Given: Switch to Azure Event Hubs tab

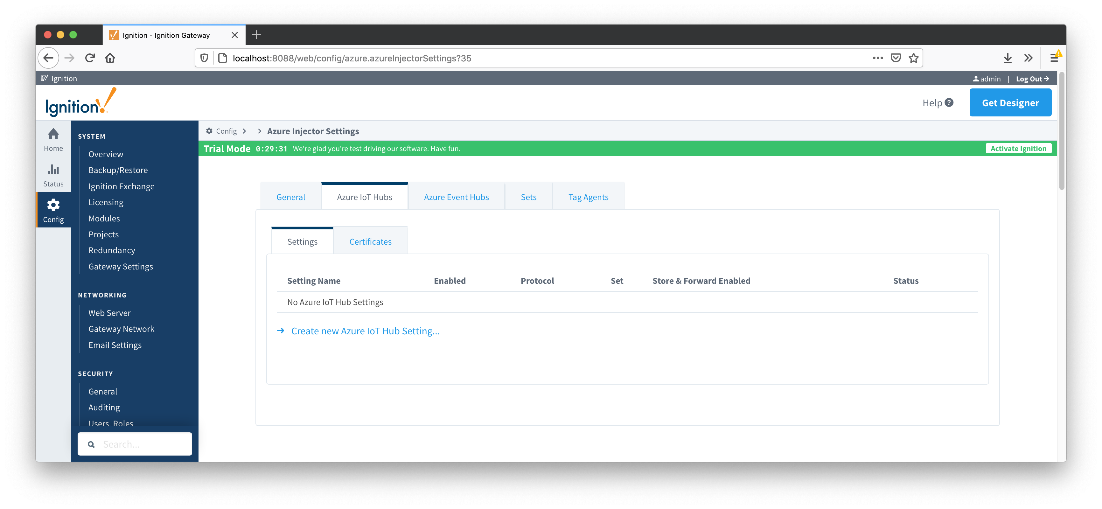Looking at the screenshot, I should click(x=456, y=197).
